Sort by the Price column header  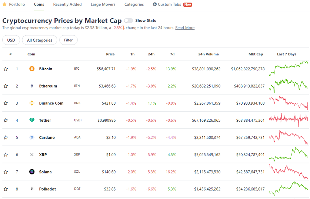pyautogui.click(x=110, y=54)
